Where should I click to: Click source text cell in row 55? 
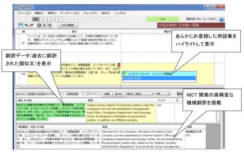74,43
